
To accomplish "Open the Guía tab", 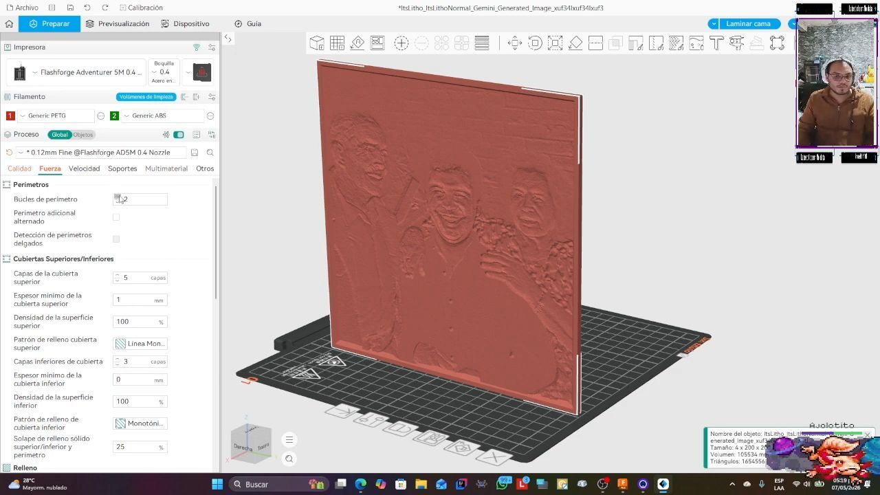I will [247, 23].
